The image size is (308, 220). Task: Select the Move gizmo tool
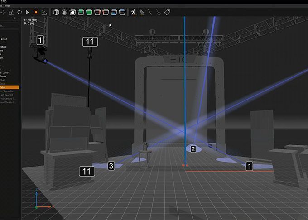tap(3, 12)
